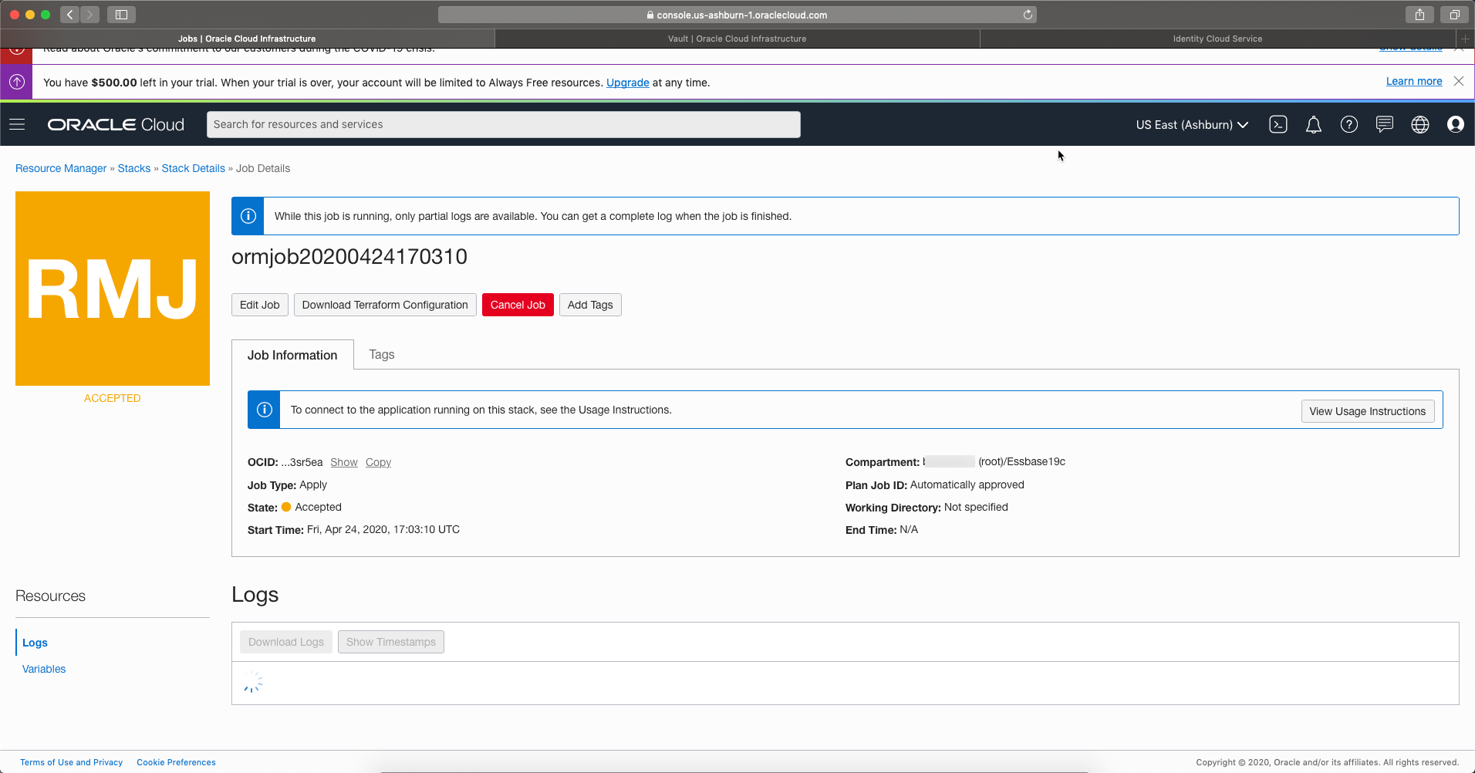Image resolution: width=1475 pixels, height=773 pixels.
Task: Click View Usage Instructions
Action: point(1367,411)
